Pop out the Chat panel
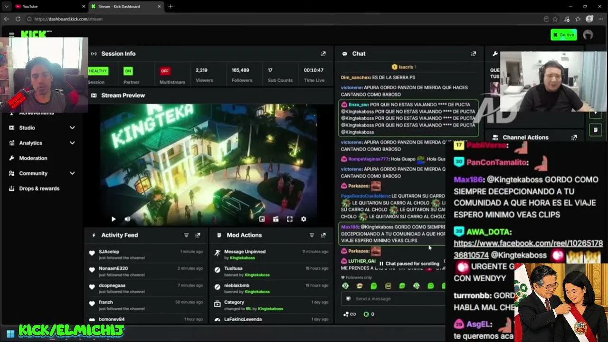 pyautogui.click(x=474, y=54)
